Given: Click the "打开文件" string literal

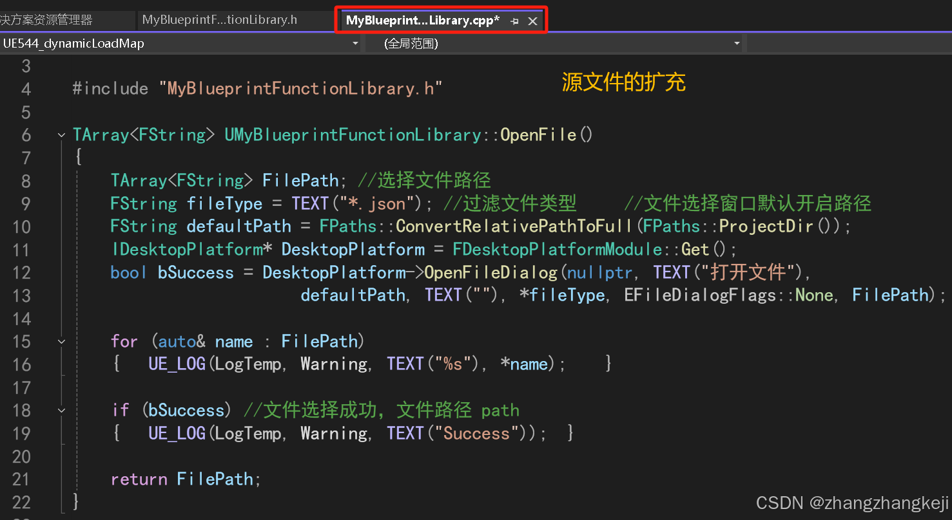Looking at the screenshot, I should pyautogui.click(x=748, y=273).
